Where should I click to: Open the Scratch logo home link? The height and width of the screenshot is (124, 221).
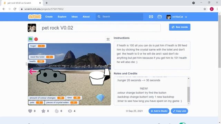click(x=35, y=17)
